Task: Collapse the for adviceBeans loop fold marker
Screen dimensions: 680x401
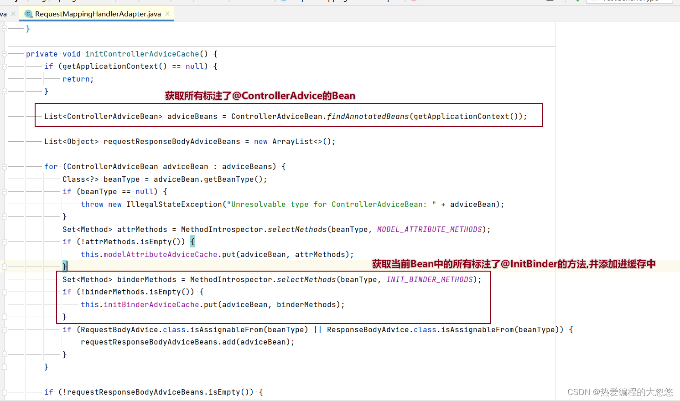Action: click(4, 167)
